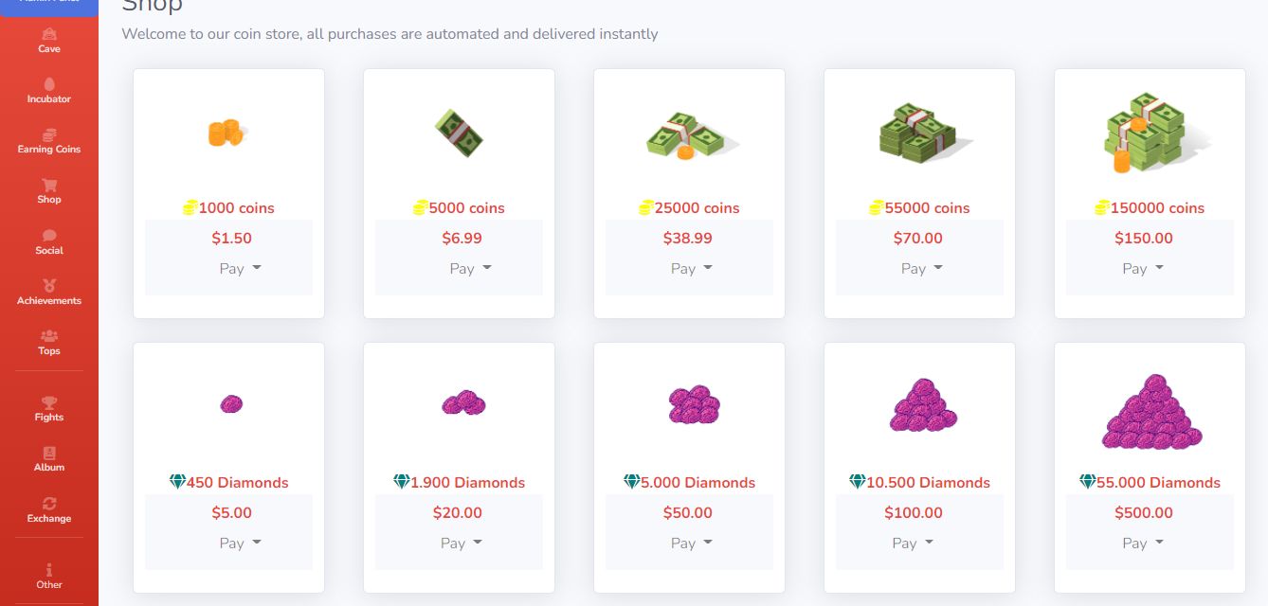Click the Cave icon in sidebar
The width and height of the screenshot is (1268, 606).
49,34
